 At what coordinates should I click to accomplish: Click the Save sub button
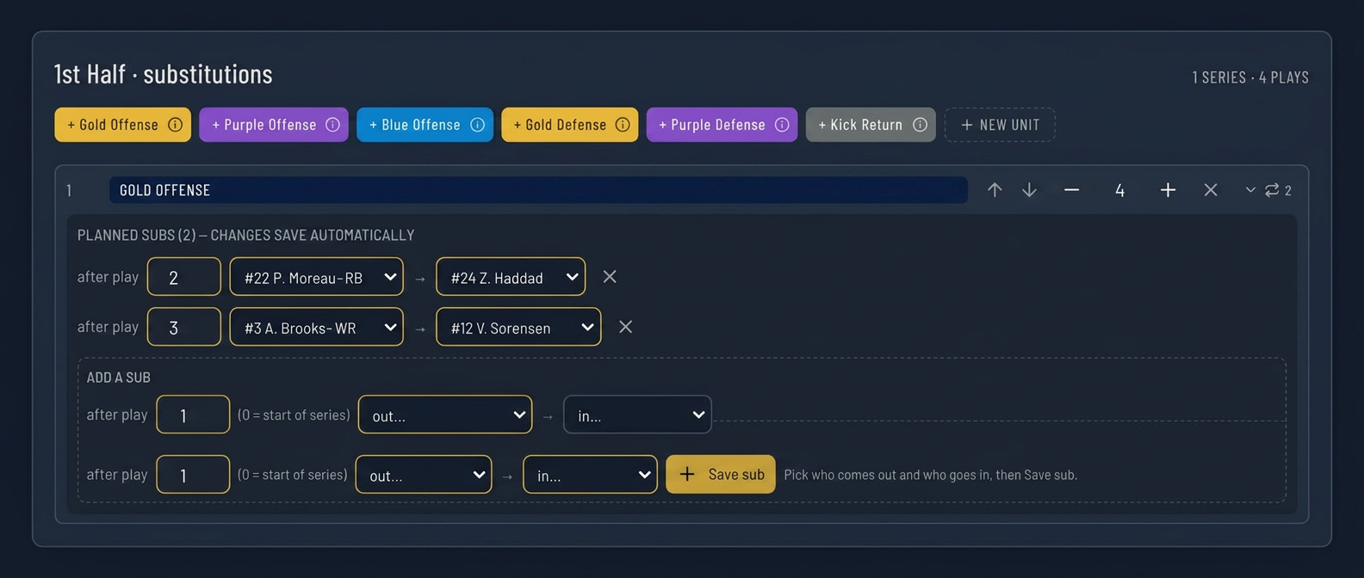point(721,474)
